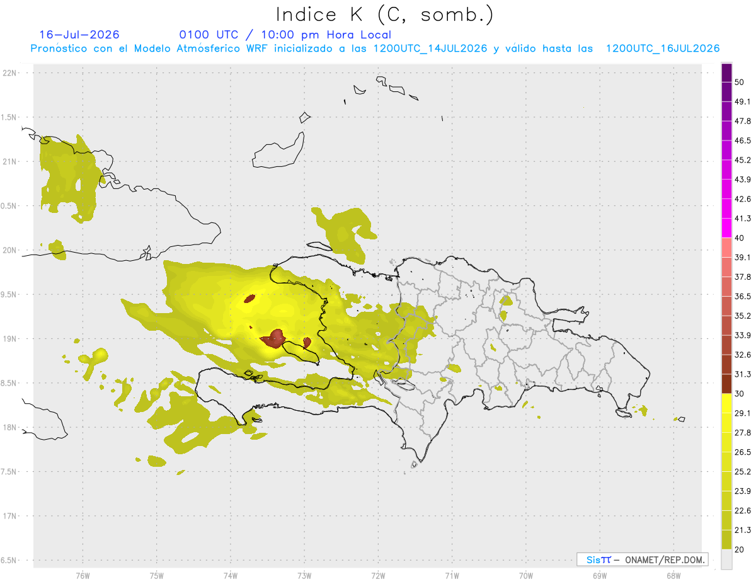This screenshot has width=756, height=584.
Task: Click the colorbar value "26.5"
Action: pyautogui.click(x=743, y=452)
